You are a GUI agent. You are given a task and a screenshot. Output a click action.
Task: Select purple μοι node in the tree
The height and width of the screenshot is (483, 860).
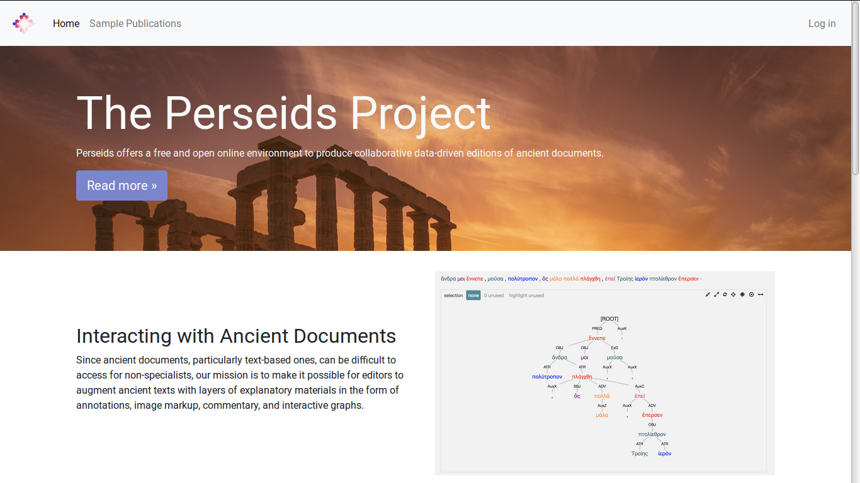(x=584, y=357)
